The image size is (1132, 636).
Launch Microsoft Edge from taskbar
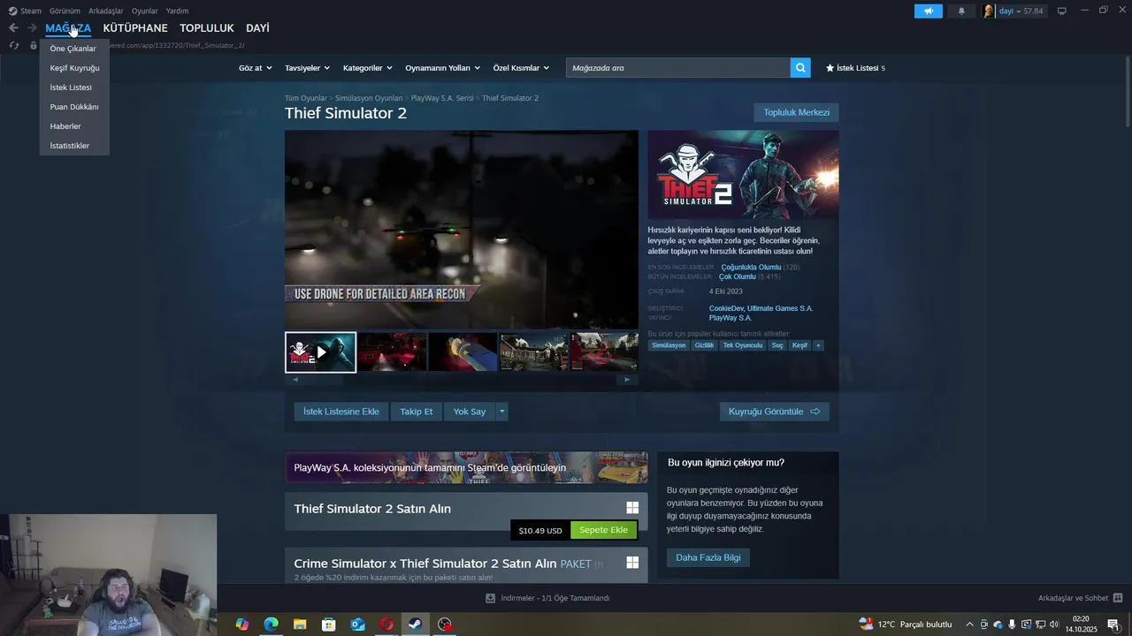(272, 625)
